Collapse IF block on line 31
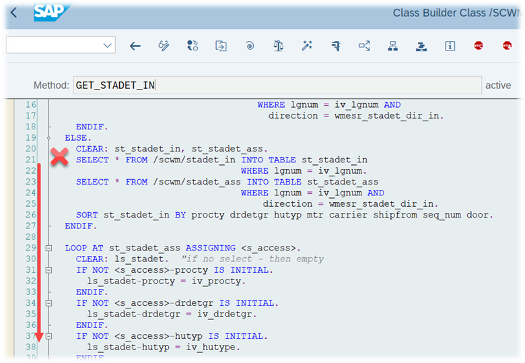The height and width of the screenshot is (363, 525). click(x=49, y=270)
